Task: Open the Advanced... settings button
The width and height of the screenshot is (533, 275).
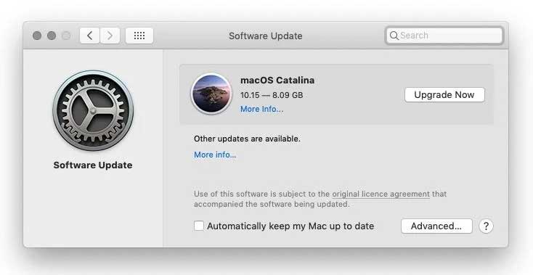Action: [436, 226]
